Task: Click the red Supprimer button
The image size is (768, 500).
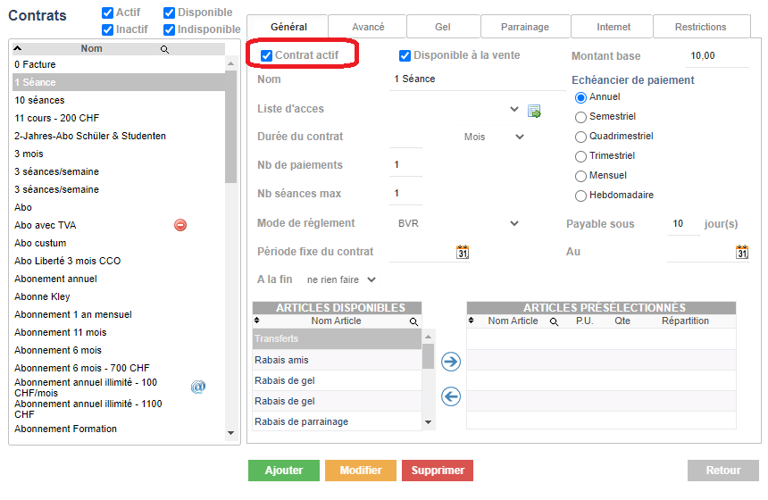Action: point(438,471)
